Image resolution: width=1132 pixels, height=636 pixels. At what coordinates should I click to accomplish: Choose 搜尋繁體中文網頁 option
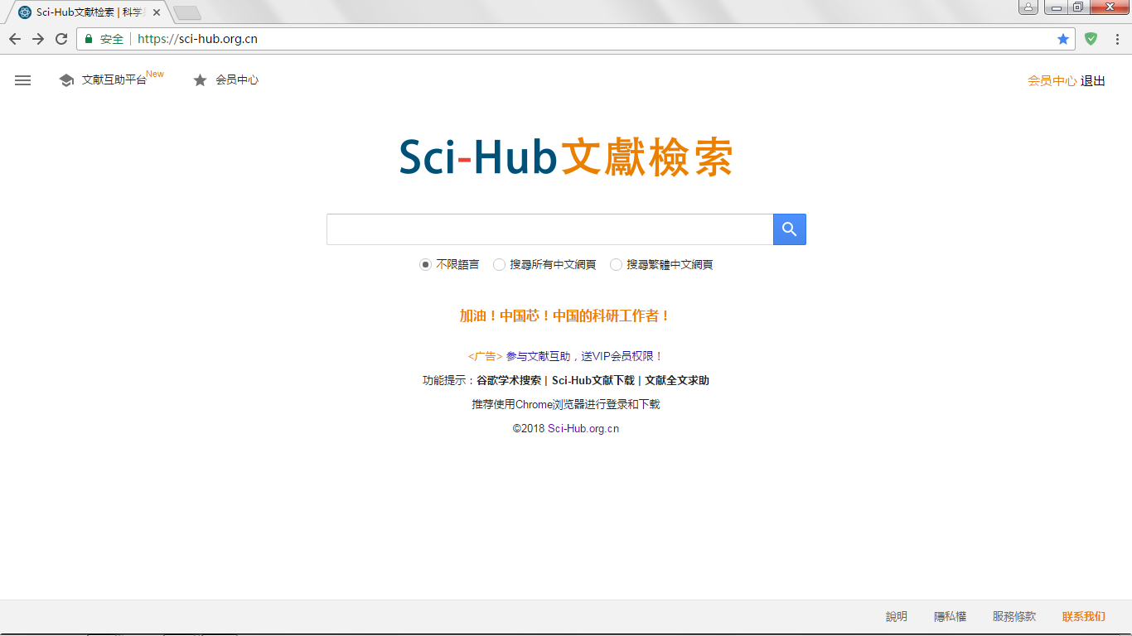pyautogui.click(x=616, y=264)
